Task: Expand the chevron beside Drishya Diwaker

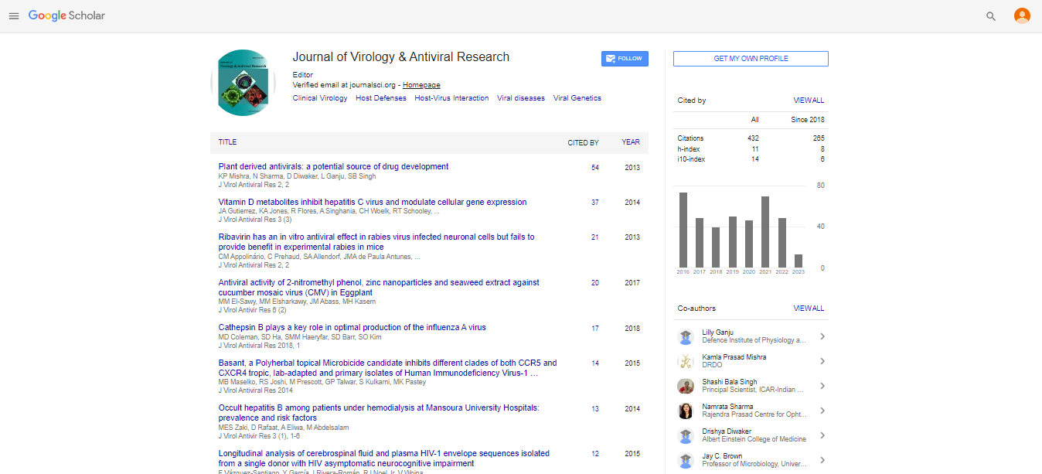Action: click(x=822, y=435)
